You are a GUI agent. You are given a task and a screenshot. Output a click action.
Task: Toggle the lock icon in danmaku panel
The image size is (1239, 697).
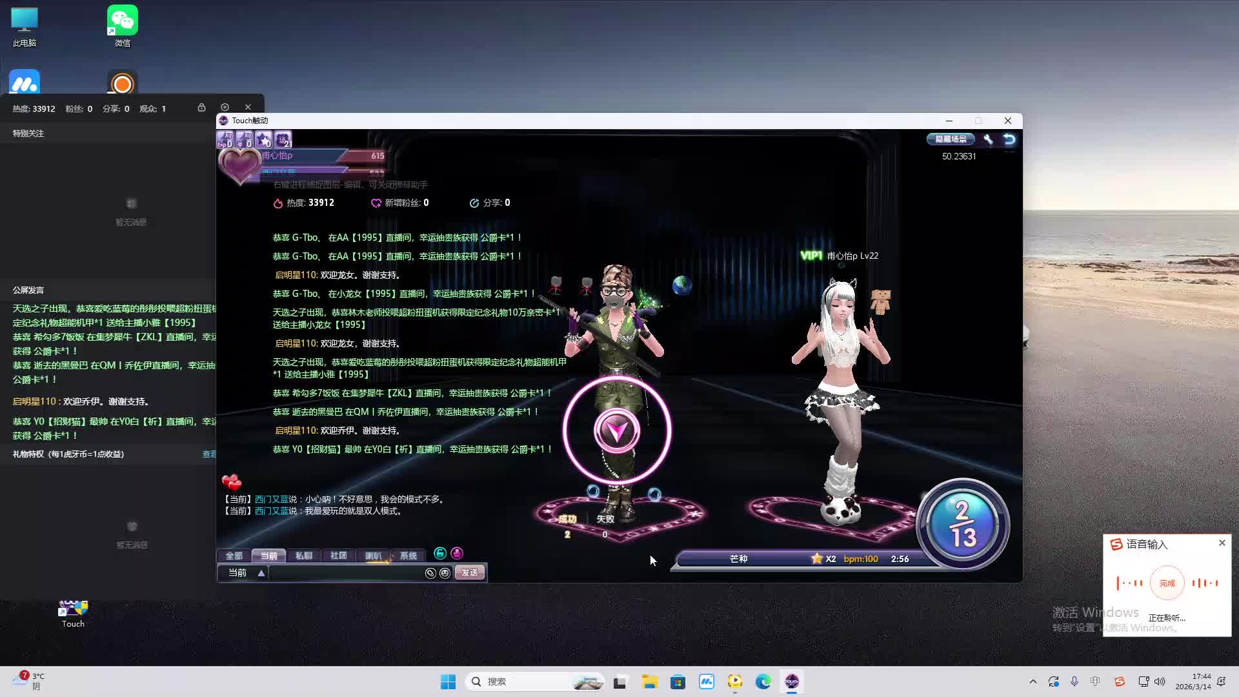tap(201, 107)
